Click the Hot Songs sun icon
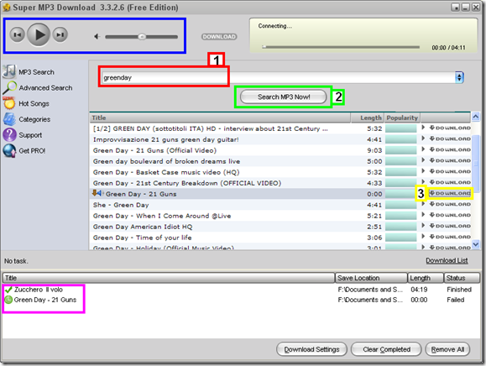The image size is (486, 366). coord(9,103)
